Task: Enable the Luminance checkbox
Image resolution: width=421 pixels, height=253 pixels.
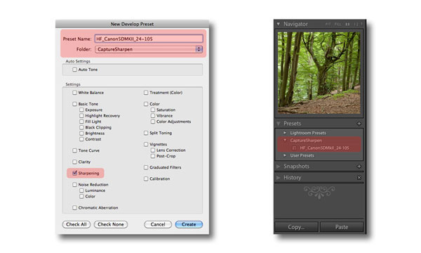Action: [81, 190]
